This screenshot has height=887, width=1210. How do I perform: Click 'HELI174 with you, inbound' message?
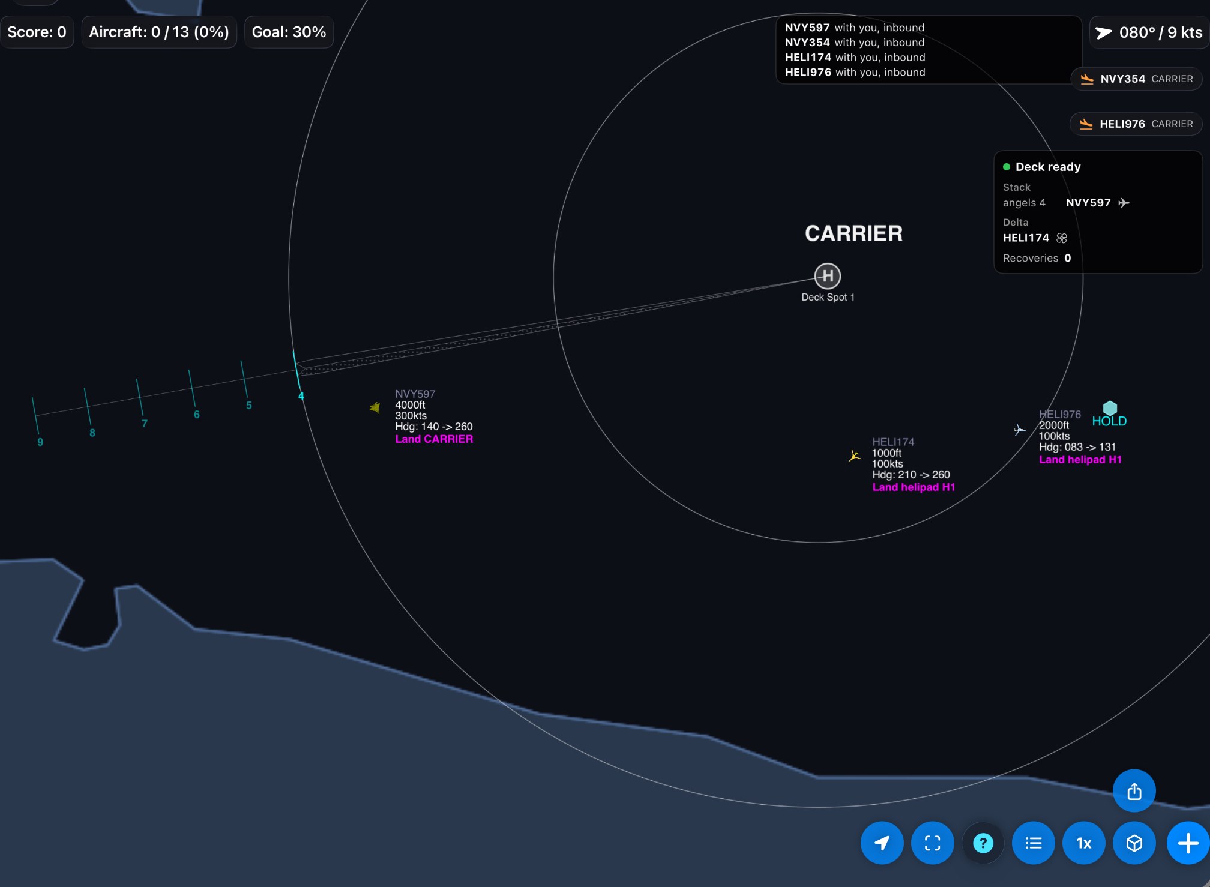coord(855,57)
